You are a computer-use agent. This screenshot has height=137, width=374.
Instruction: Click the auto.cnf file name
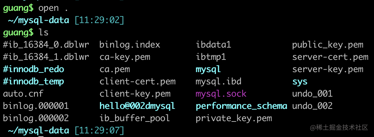click(23, 94)
